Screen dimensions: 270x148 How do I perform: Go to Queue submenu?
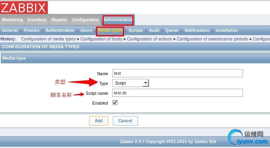(x=172, y=30)
